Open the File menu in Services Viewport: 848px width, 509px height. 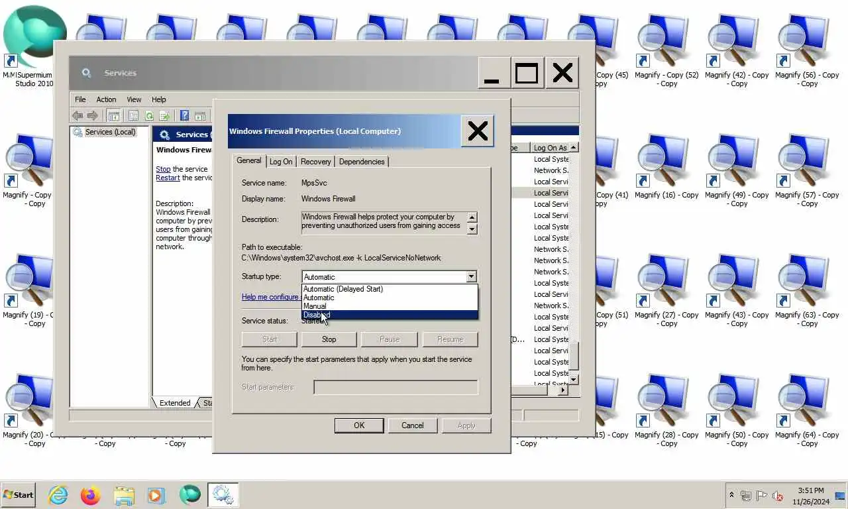(80, 99)
